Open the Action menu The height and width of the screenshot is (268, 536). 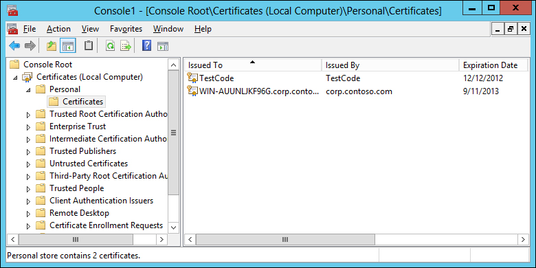(x=59, y=29)
